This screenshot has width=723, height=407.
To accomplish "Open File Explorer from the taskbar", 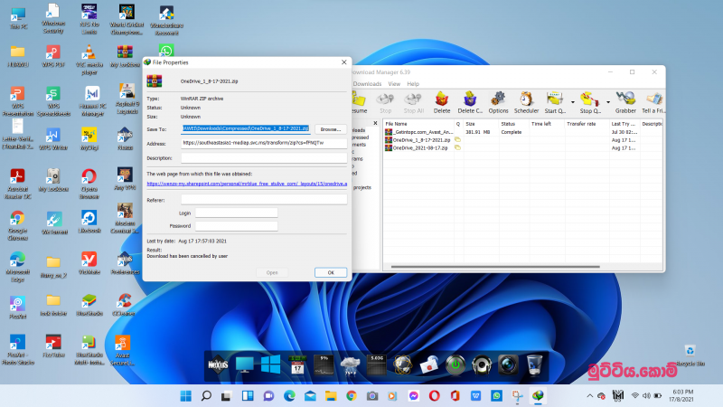I will (331, 395).
